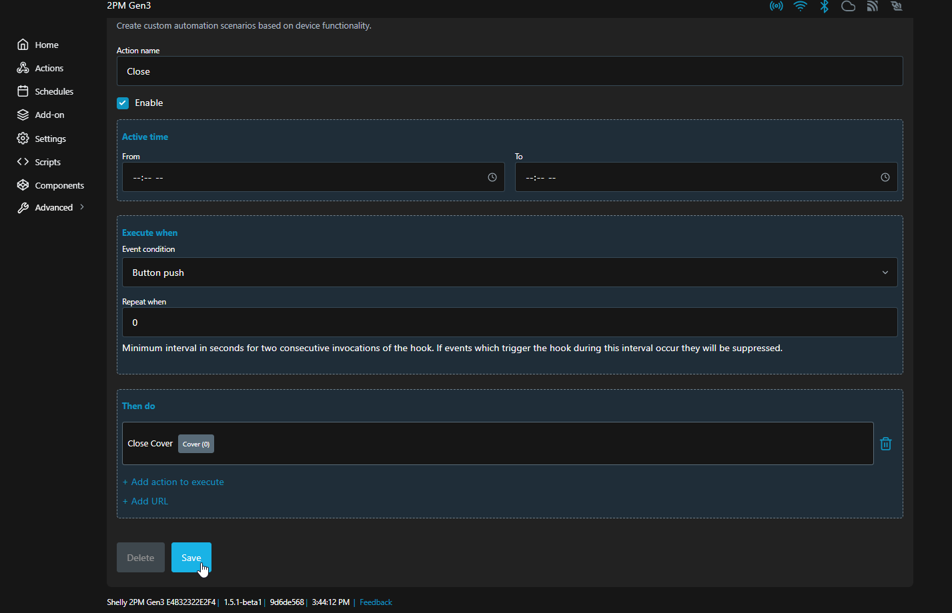This screenshot has height=613, width=952.
Task: Click the MQTT feed status icon
Action: pos(872,6)
